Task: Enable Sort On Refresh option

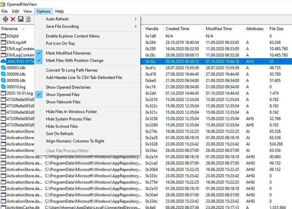Action: pos(87,134)
